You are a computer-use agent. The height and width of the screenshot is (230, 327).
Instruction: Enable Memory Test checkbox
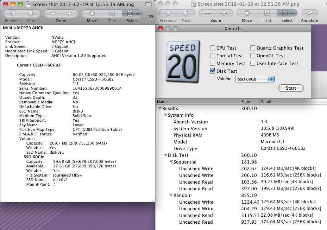(213, 63)
